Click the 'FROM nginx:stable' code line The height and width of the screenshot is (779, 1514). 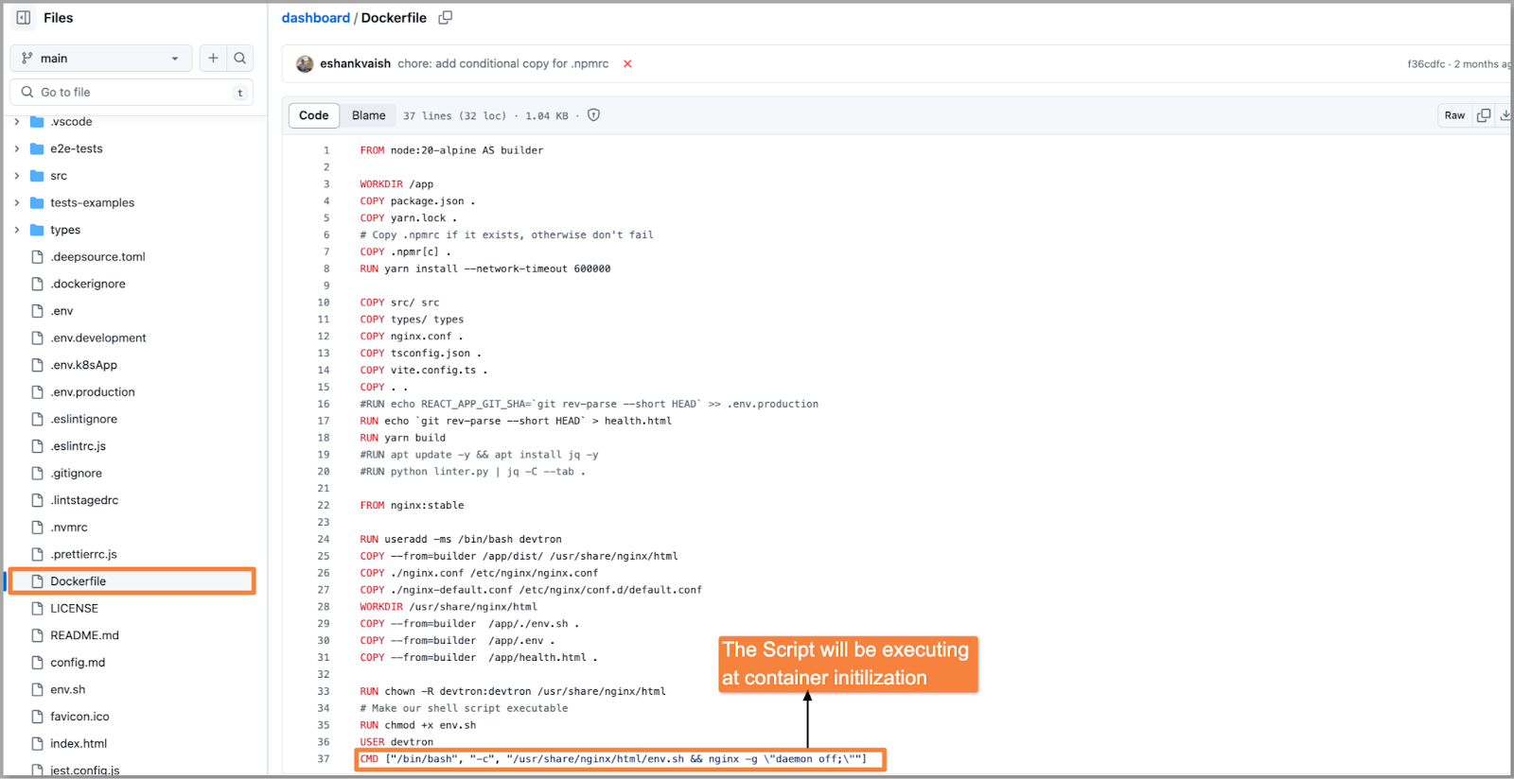pyautogui.click(x=412, y=506)
